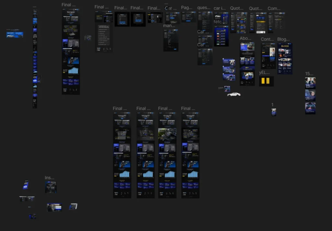The image size is (332, 231).
Task: Click the 'Cont...' frame label
Action: click(x=267, y=39)
